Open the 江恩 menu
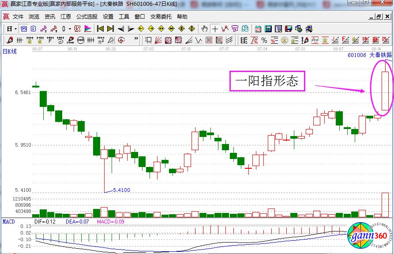This screenshot has width=394, height=254. coord(66,17)
